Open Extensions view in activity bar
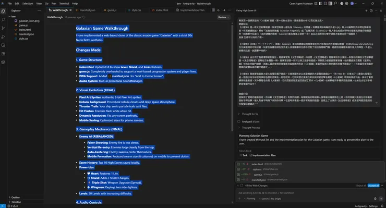The image size is (386, 208). coord(3,54)
